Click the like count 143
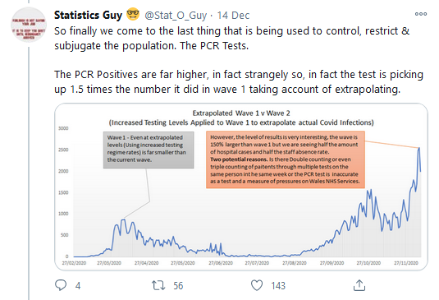439x300 pixels. pyautogui.click(x=278, y=286)
